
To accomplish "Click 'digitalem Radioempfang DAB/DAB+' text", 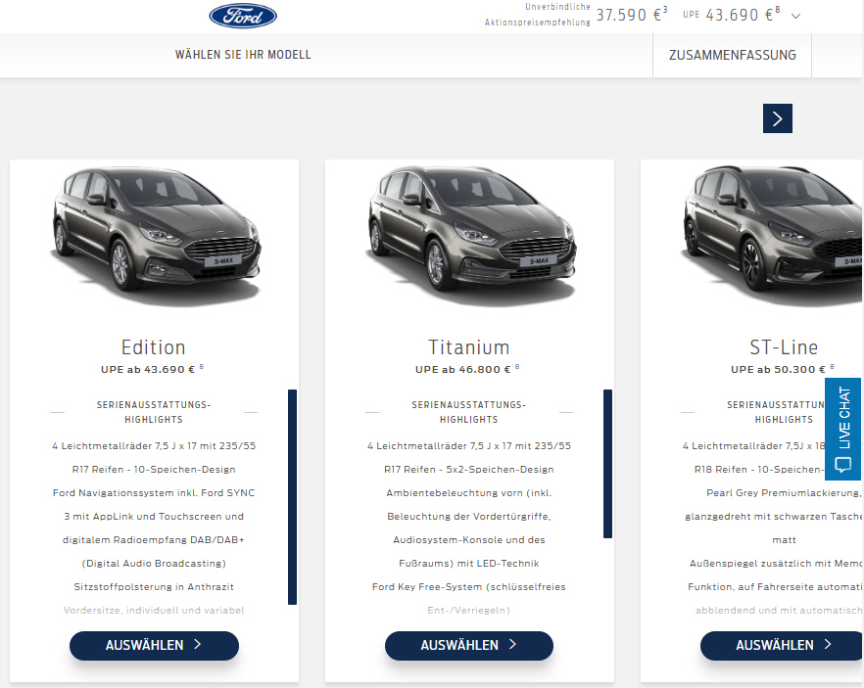I will [x=154, y=540].
